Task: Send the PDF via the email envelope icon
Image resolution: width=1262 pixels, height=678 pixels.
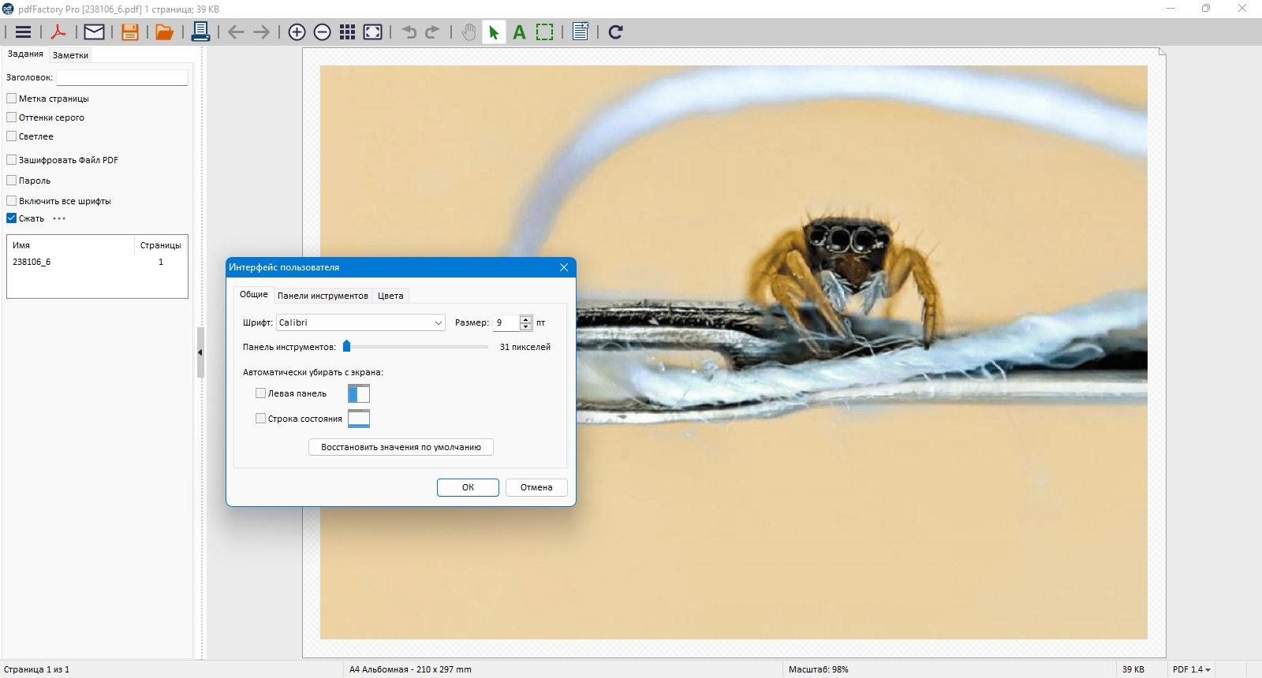Action: [x=94, y=32]
